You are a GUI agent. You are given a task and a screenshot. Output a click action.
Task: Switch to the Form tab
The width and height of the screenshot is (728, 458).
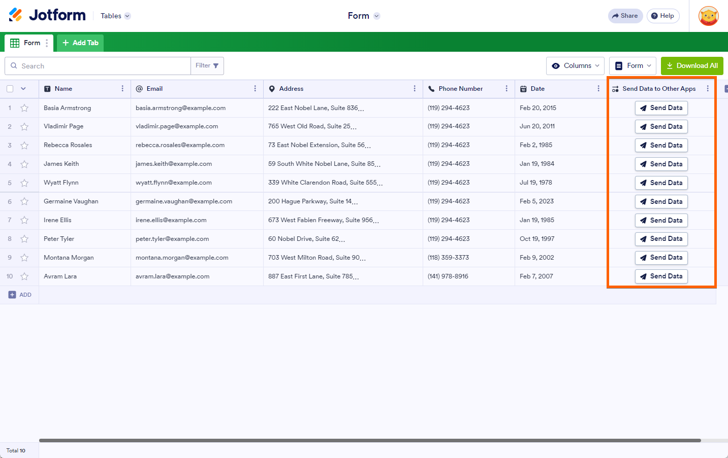[26, 43]
